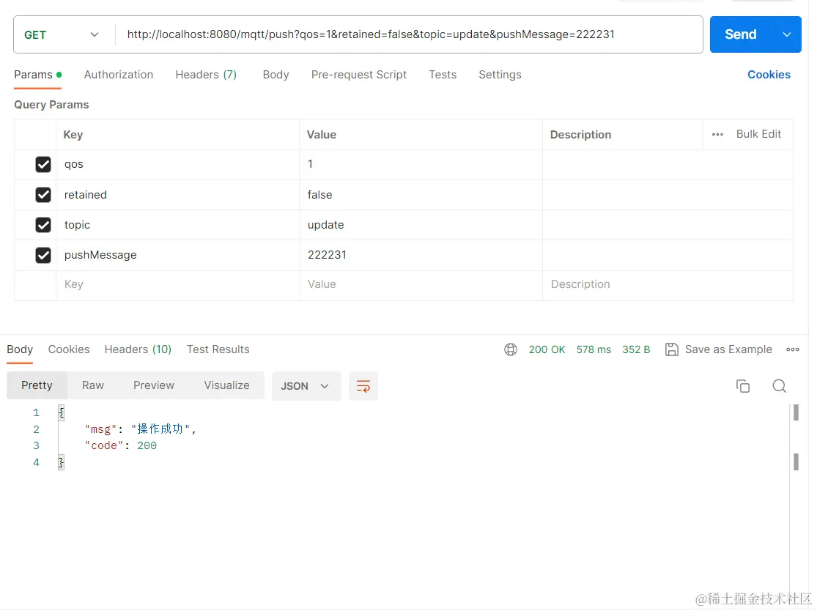This screenshot has width=817, height=611.
Task: Click the copy response icon
Action: [x=742, y=386]
